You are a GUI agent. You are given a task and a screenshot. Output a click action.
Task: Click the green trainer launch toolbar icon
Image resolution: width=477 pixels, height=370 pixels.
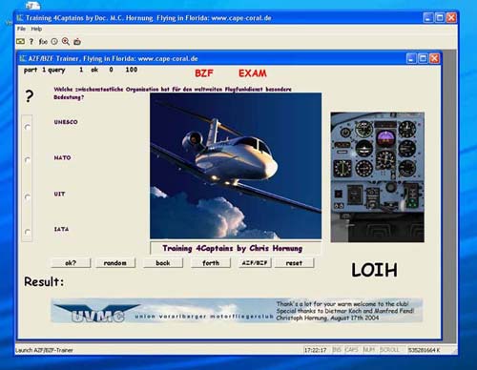click(x=20, y=41)
